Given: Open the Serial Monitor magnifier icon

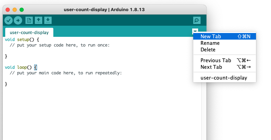Looking at the screenshot, I should 197,20.
